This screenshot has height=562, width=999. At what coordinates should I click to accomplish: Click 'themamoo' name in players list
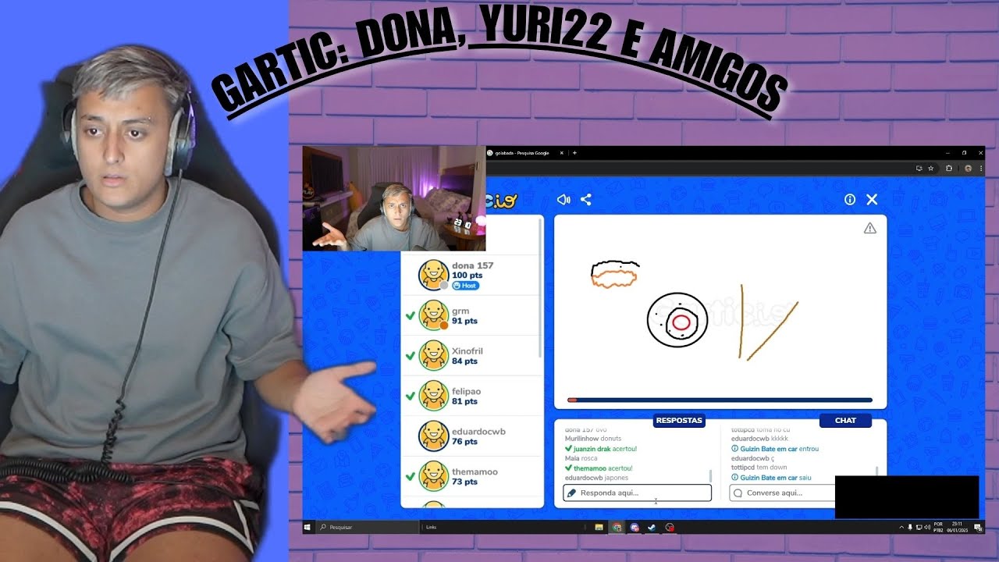tap(475, 471)
